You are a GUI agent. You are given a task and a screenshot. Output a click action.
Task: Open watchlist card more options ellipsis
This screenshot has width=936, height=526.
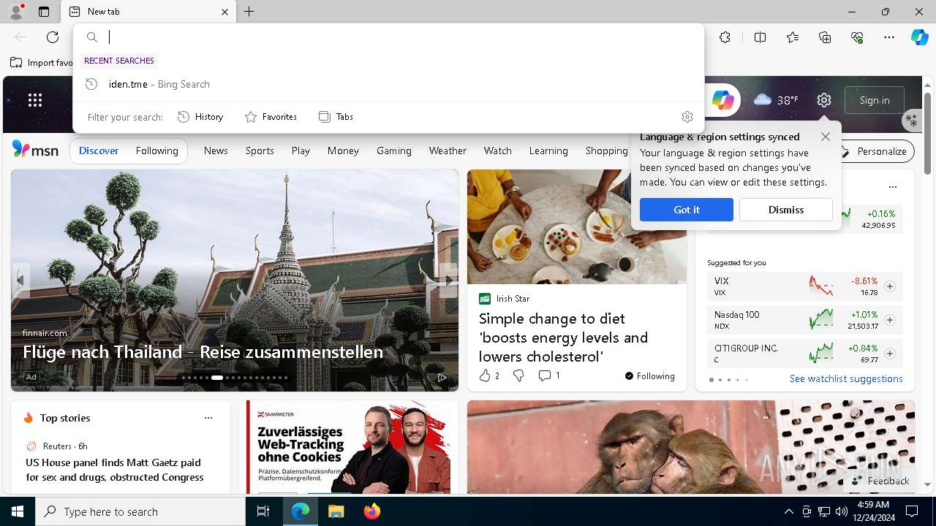(x=892, y=187)
